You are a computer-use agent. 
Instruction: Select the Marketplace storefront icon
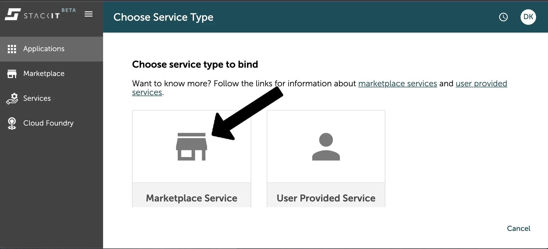click(12, 73)
